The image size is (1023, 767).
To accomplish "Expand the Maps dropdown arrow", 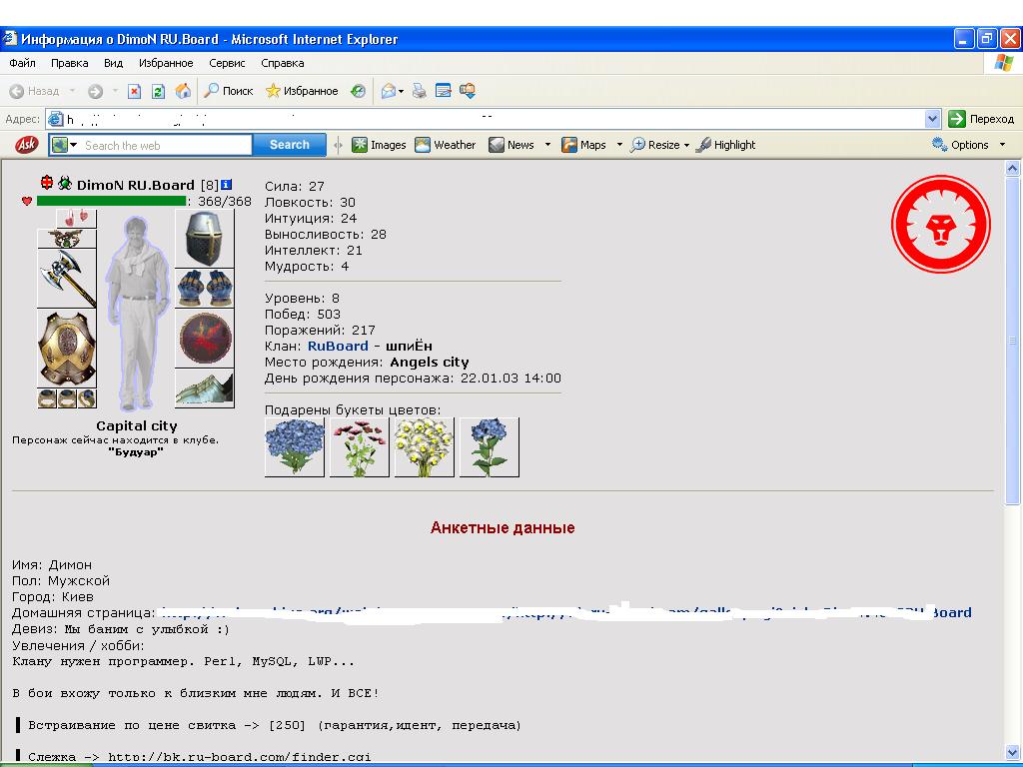I will [619, 145].
